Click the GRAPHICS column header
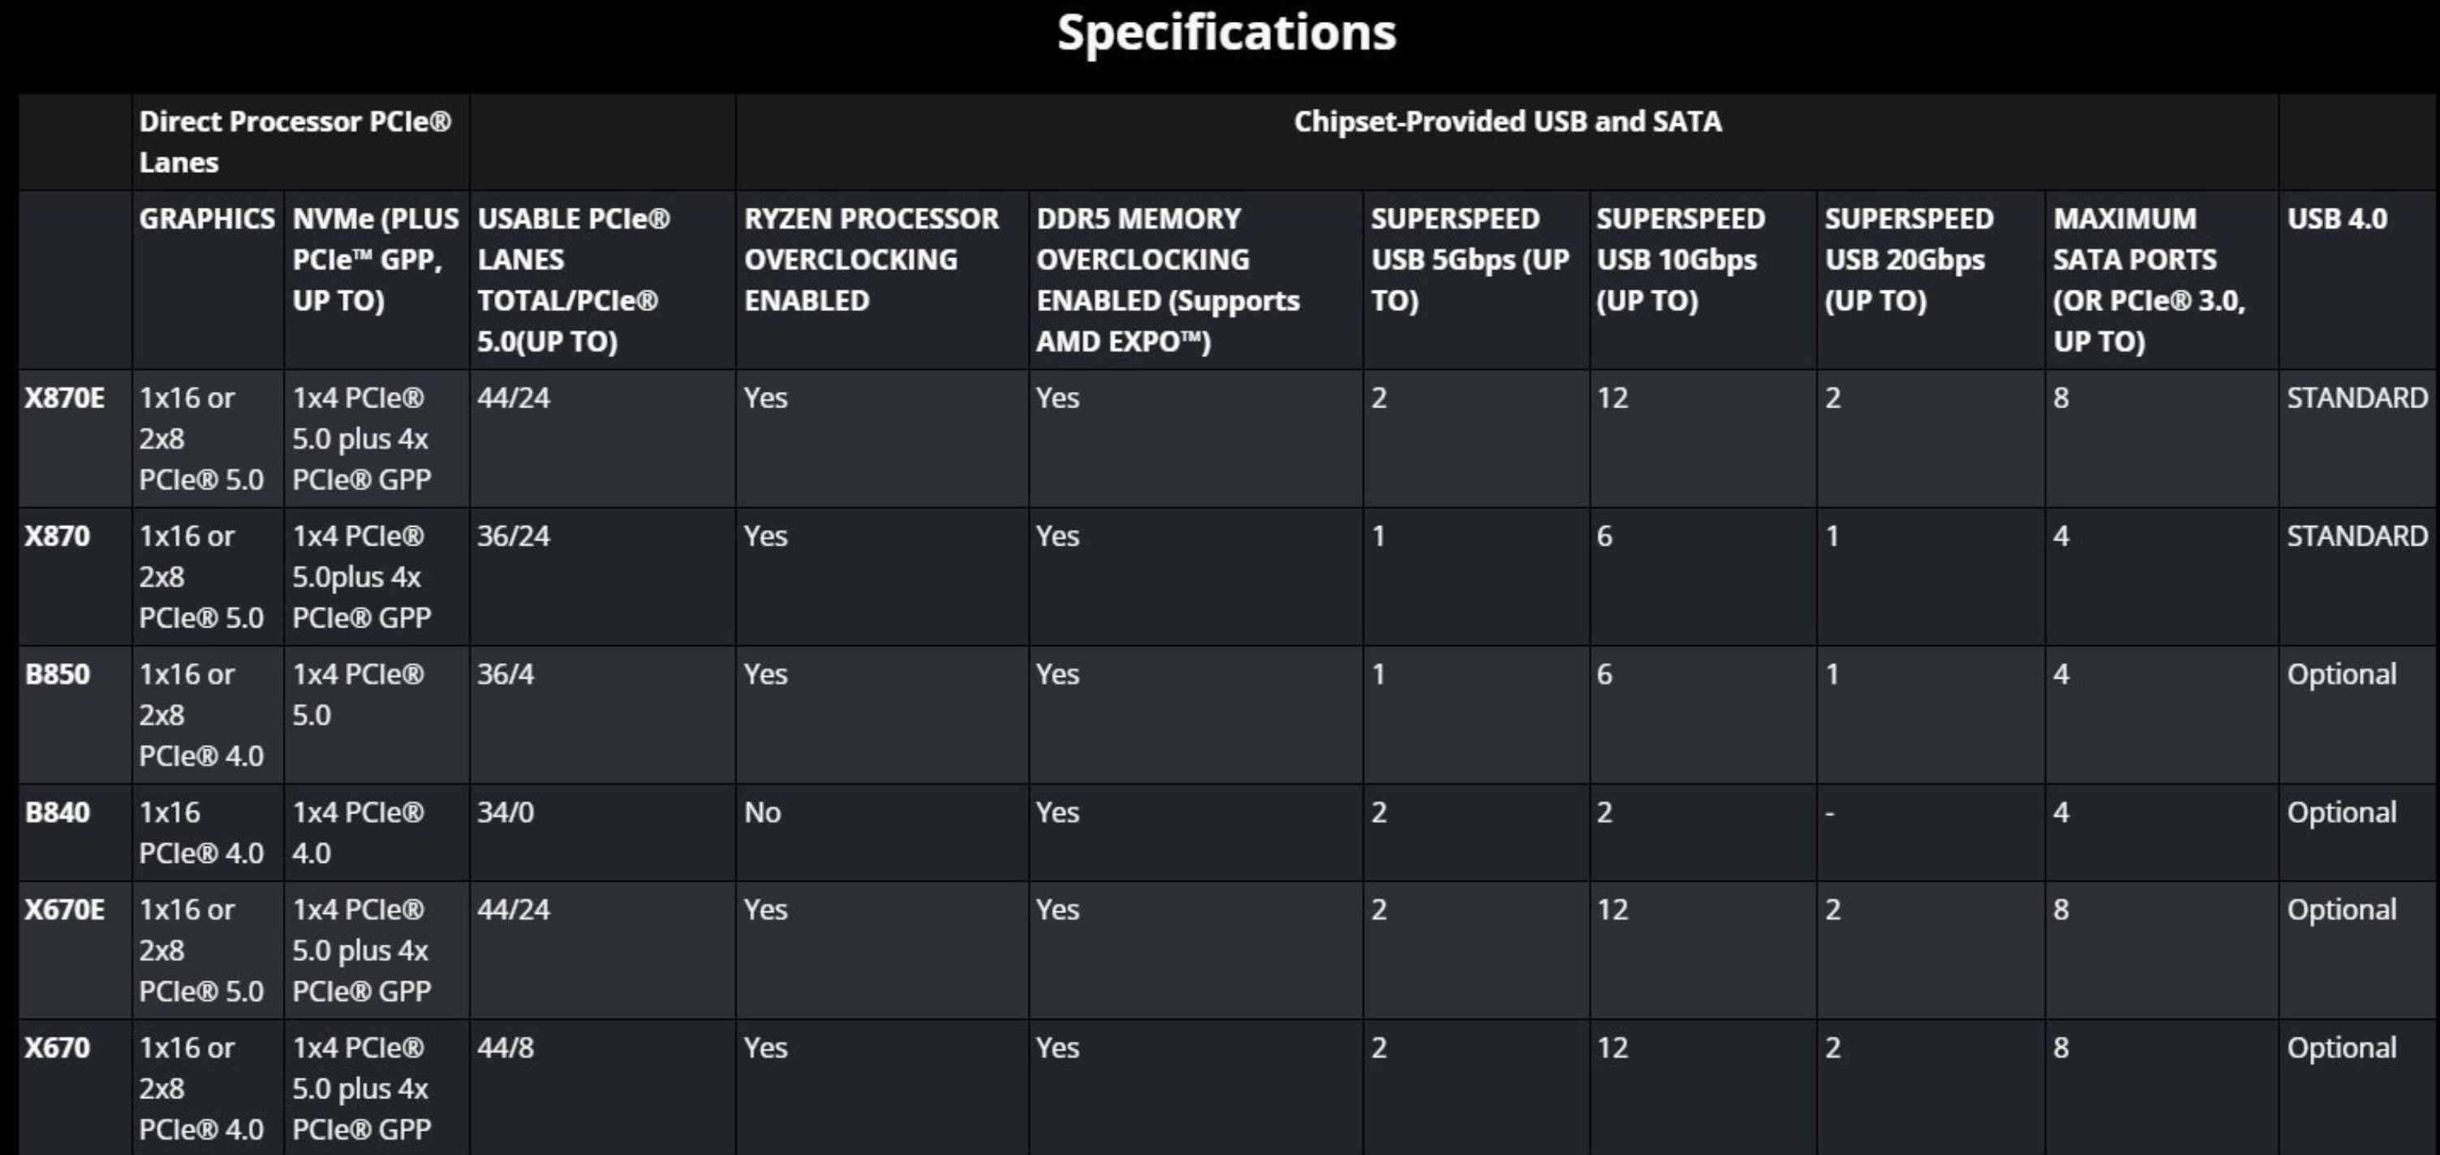This screenshot has width=2440, height=1155. pos(206,219)
